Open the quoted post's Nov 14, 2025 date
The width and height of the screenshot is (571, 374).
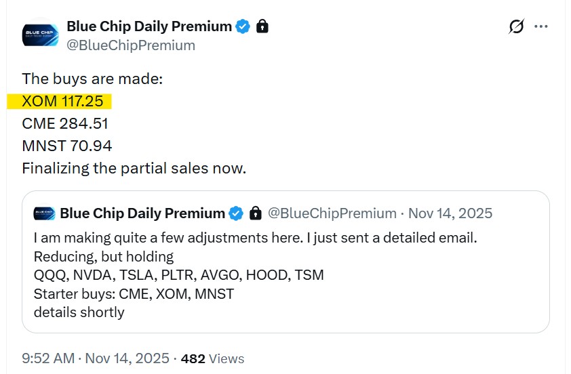coord(450,213)
